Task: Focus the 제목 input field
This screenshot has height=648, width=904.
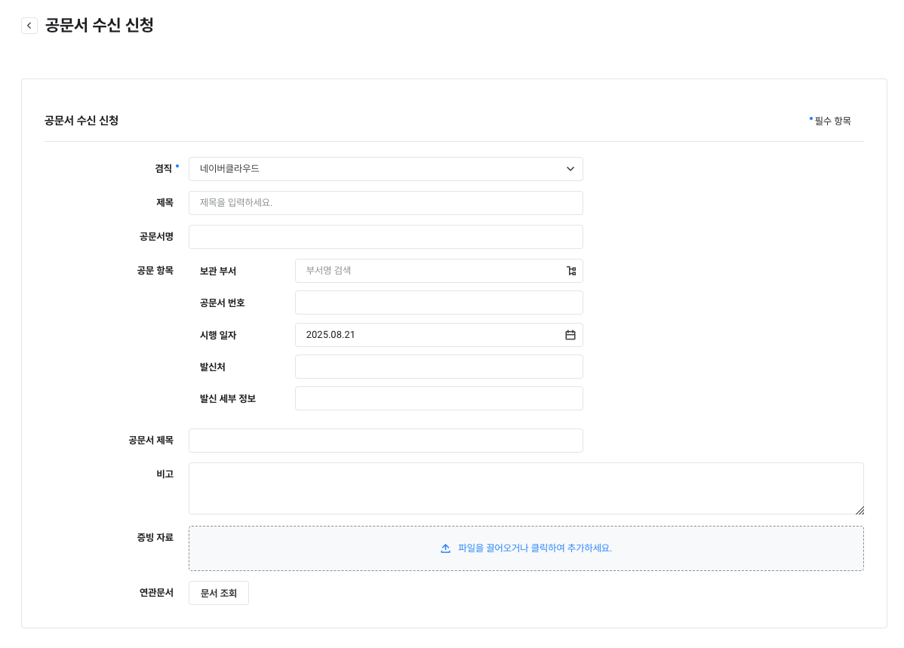Action: pos(385,203)
